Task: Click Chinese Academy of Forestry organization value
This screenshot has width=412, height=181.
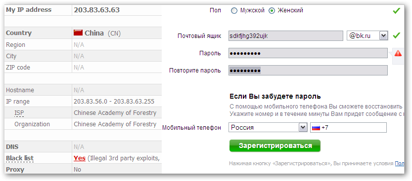Action: click(115, 124)
